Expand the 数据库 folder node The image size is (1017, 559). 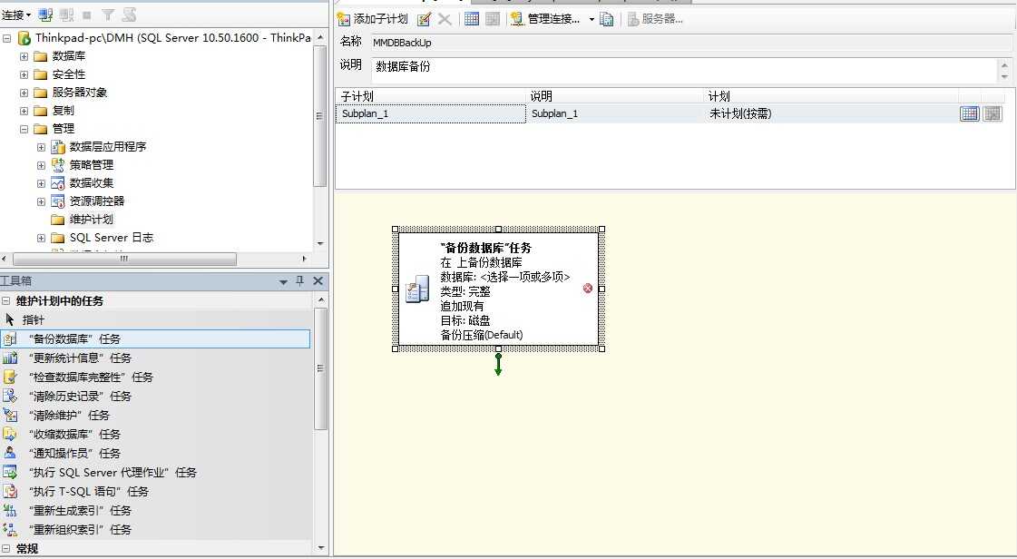click(24, 56)
